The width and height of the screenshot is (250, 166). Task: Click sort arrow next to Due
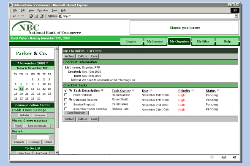[151, 90]
